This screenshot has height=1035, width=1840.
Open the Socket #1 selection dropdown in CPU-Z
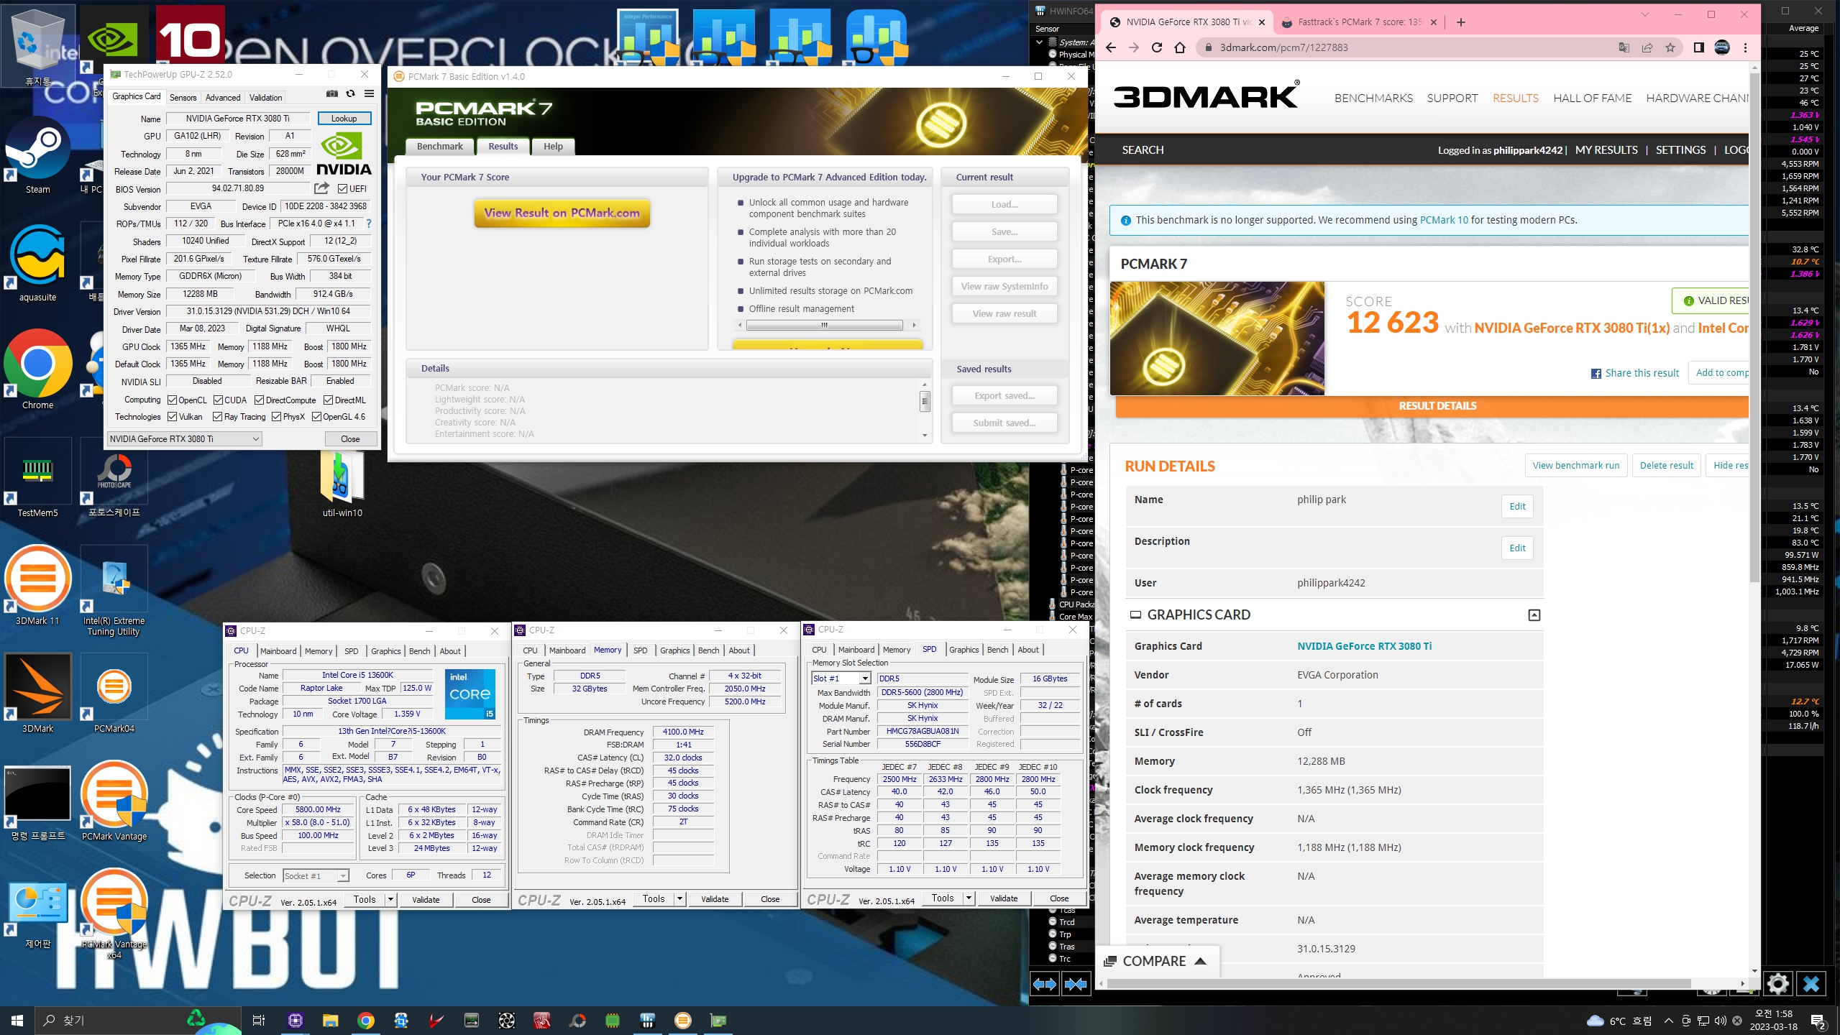316,875
